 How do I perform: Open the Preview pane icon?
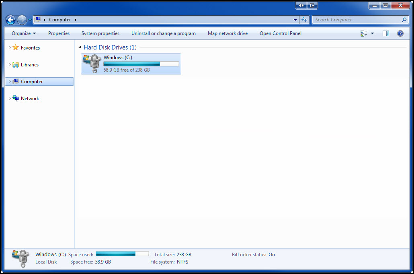(385, 33)
